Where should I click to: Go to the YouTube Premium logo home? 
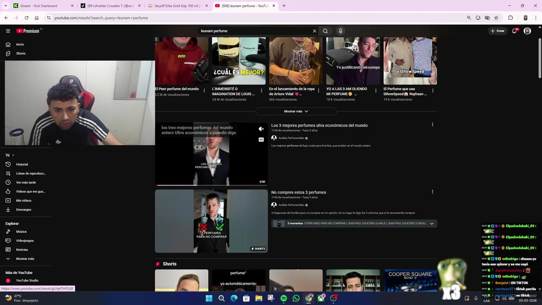pos(28,31)
